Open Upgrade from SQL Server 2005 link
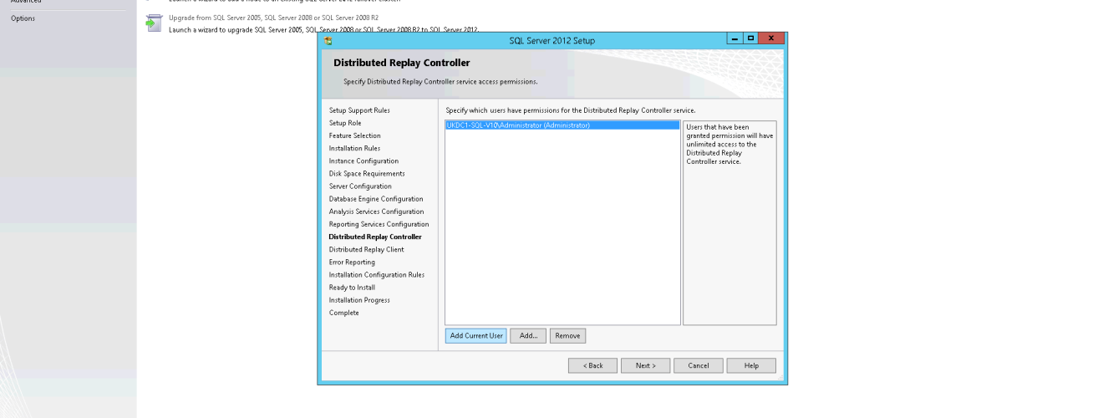Image resolution: width=1103 pixels, height=418 pixels. (273, 18)
